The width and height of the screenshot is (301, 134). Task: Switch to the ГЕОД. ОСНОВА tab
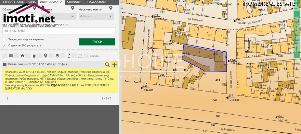point(97,2)
